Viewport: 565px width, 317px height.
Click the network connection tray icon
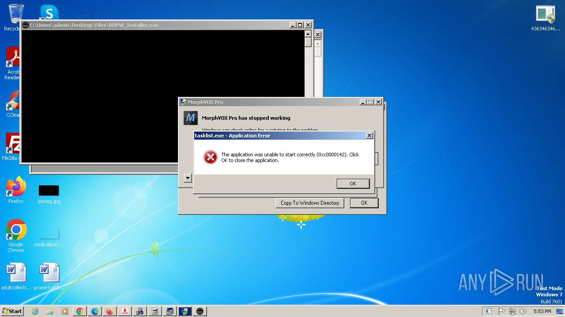(x=512, y=311)
